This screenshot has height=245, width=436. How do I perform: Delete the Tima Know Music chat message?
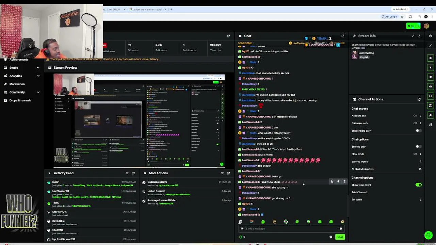[344, 182]
